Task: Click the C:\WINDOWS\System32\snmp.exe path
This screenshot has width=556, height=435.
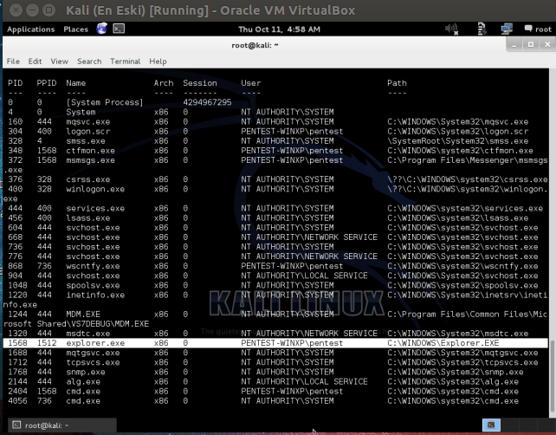Action: pos(456,372)
